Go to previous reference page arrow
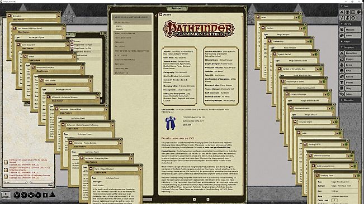364x204 pixels. 195,199
